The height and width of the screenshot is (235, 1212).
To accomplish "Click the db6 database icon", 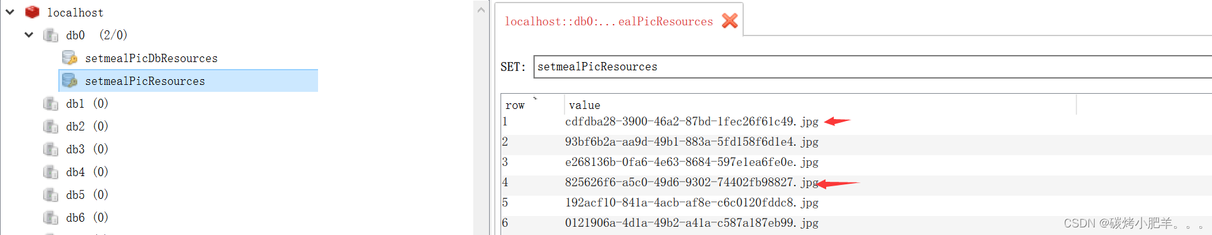I will tap(51, 217).
